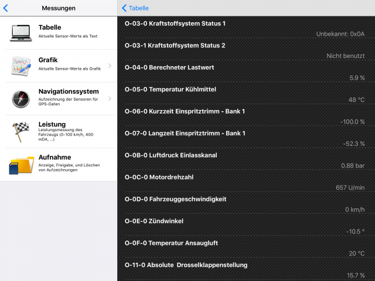Viewport: 375px width, 281px height.
Task: Select row 0-05-0 Temperatur Kühlmittel
Action: point(246,93)
